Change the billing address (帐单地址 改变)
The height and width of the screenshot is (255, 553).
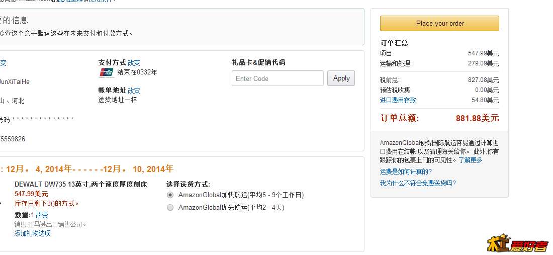[134, 91]
